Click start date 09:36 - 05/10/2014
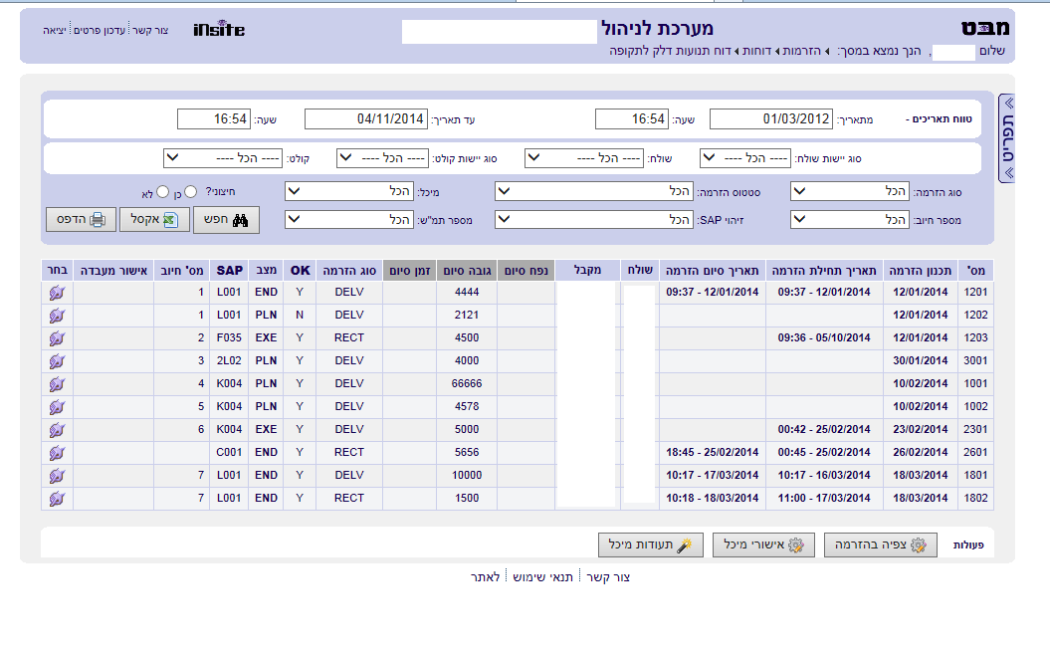1050x653 pixels. tap(824, 338)
